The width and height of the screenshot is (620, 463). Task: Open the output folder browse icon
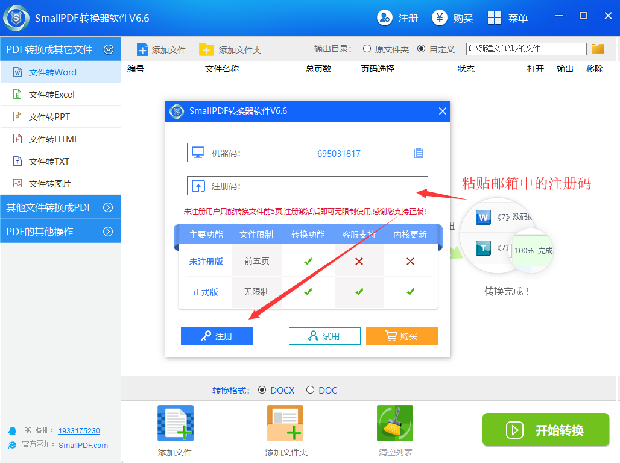(x=597, y=49)
